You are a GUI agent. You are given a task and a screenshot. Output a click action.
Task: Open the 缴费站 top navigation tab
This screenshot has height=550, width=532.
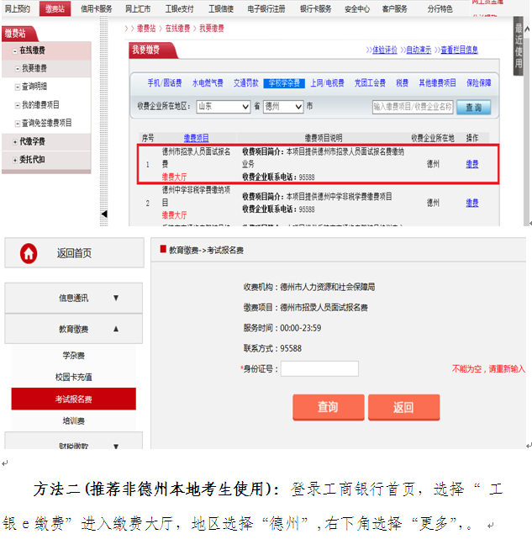coord(55,8)
